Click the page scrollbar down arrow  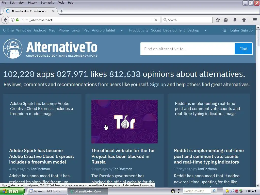click(x=258, y=185)
